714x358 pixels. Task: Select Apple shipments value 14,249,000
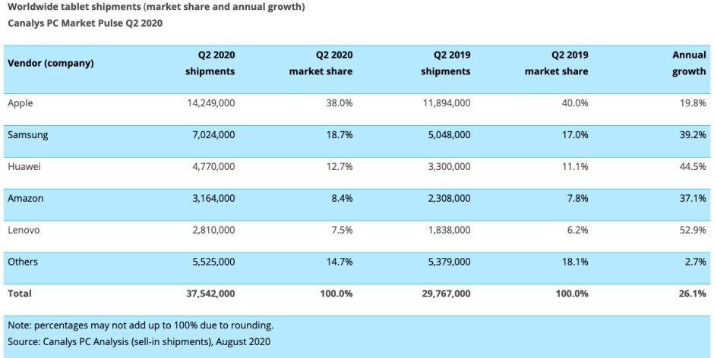(211, 103)
